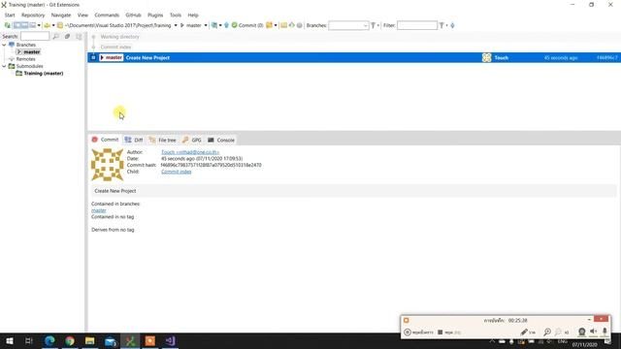Select the Create New Project commit row
The image size is (621, 349).
tap(354, 58)
